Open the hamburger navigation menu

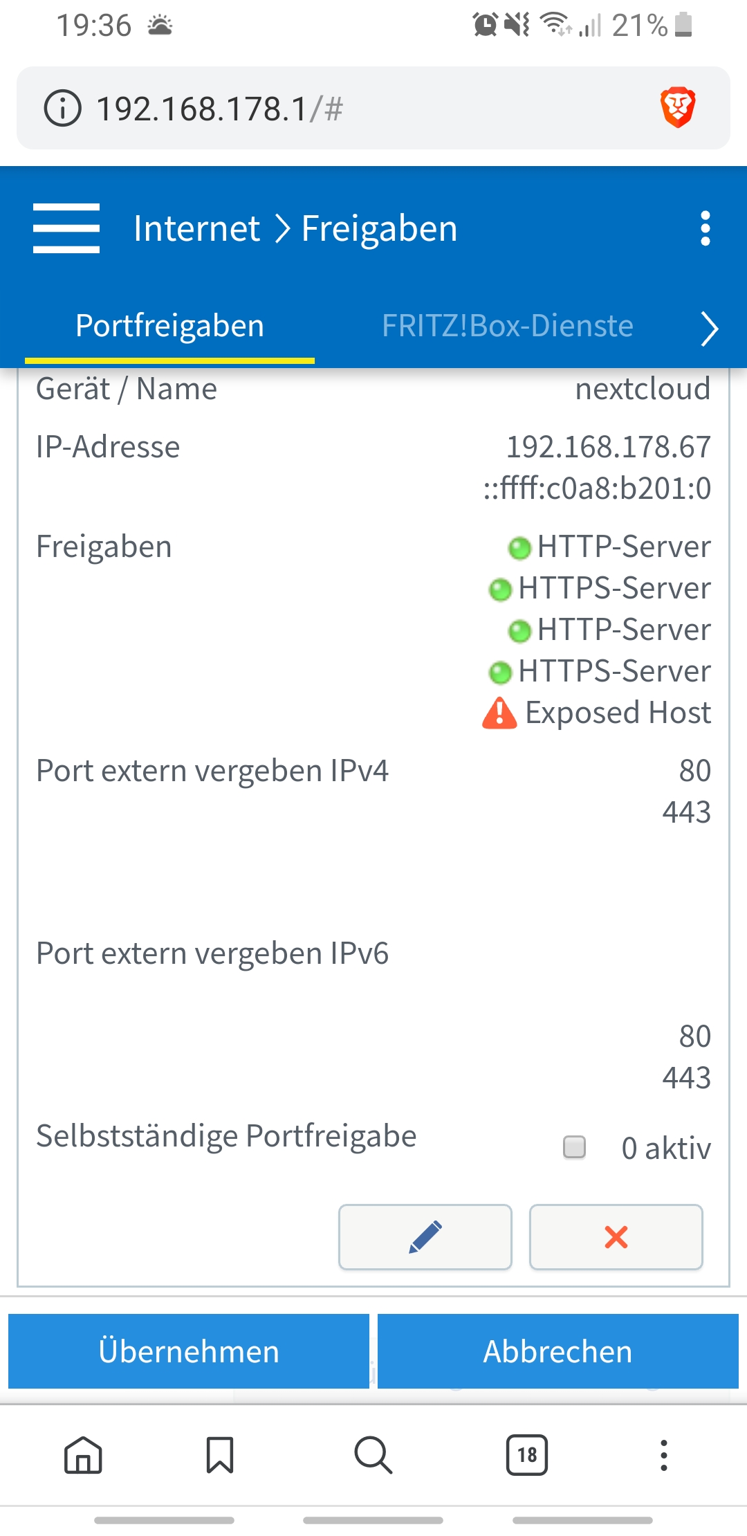66,228
